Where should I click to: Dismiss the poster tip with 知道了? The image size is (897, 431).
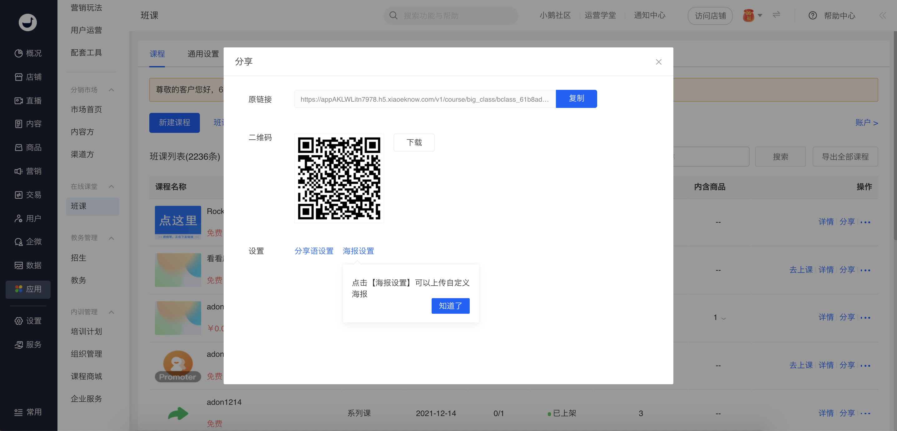click(x=450, y=306)
